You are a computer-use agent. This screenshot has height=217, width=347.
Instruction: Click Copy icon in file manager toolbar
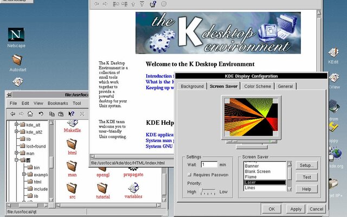click(52, 114)
